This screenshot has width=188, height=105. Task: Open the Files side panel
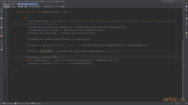[1, 17]
